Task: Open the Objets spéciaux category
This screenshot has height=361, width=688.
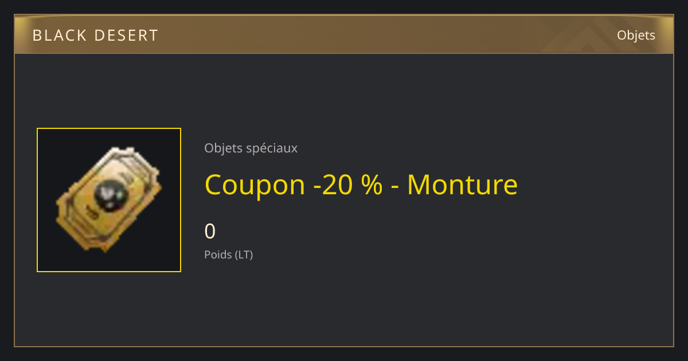Action: (x=251, y=148)
